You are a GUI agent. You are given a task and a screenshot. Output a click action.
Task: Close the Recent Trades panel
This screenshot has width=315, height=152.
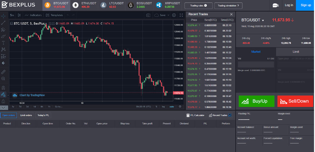coord(231,14)
